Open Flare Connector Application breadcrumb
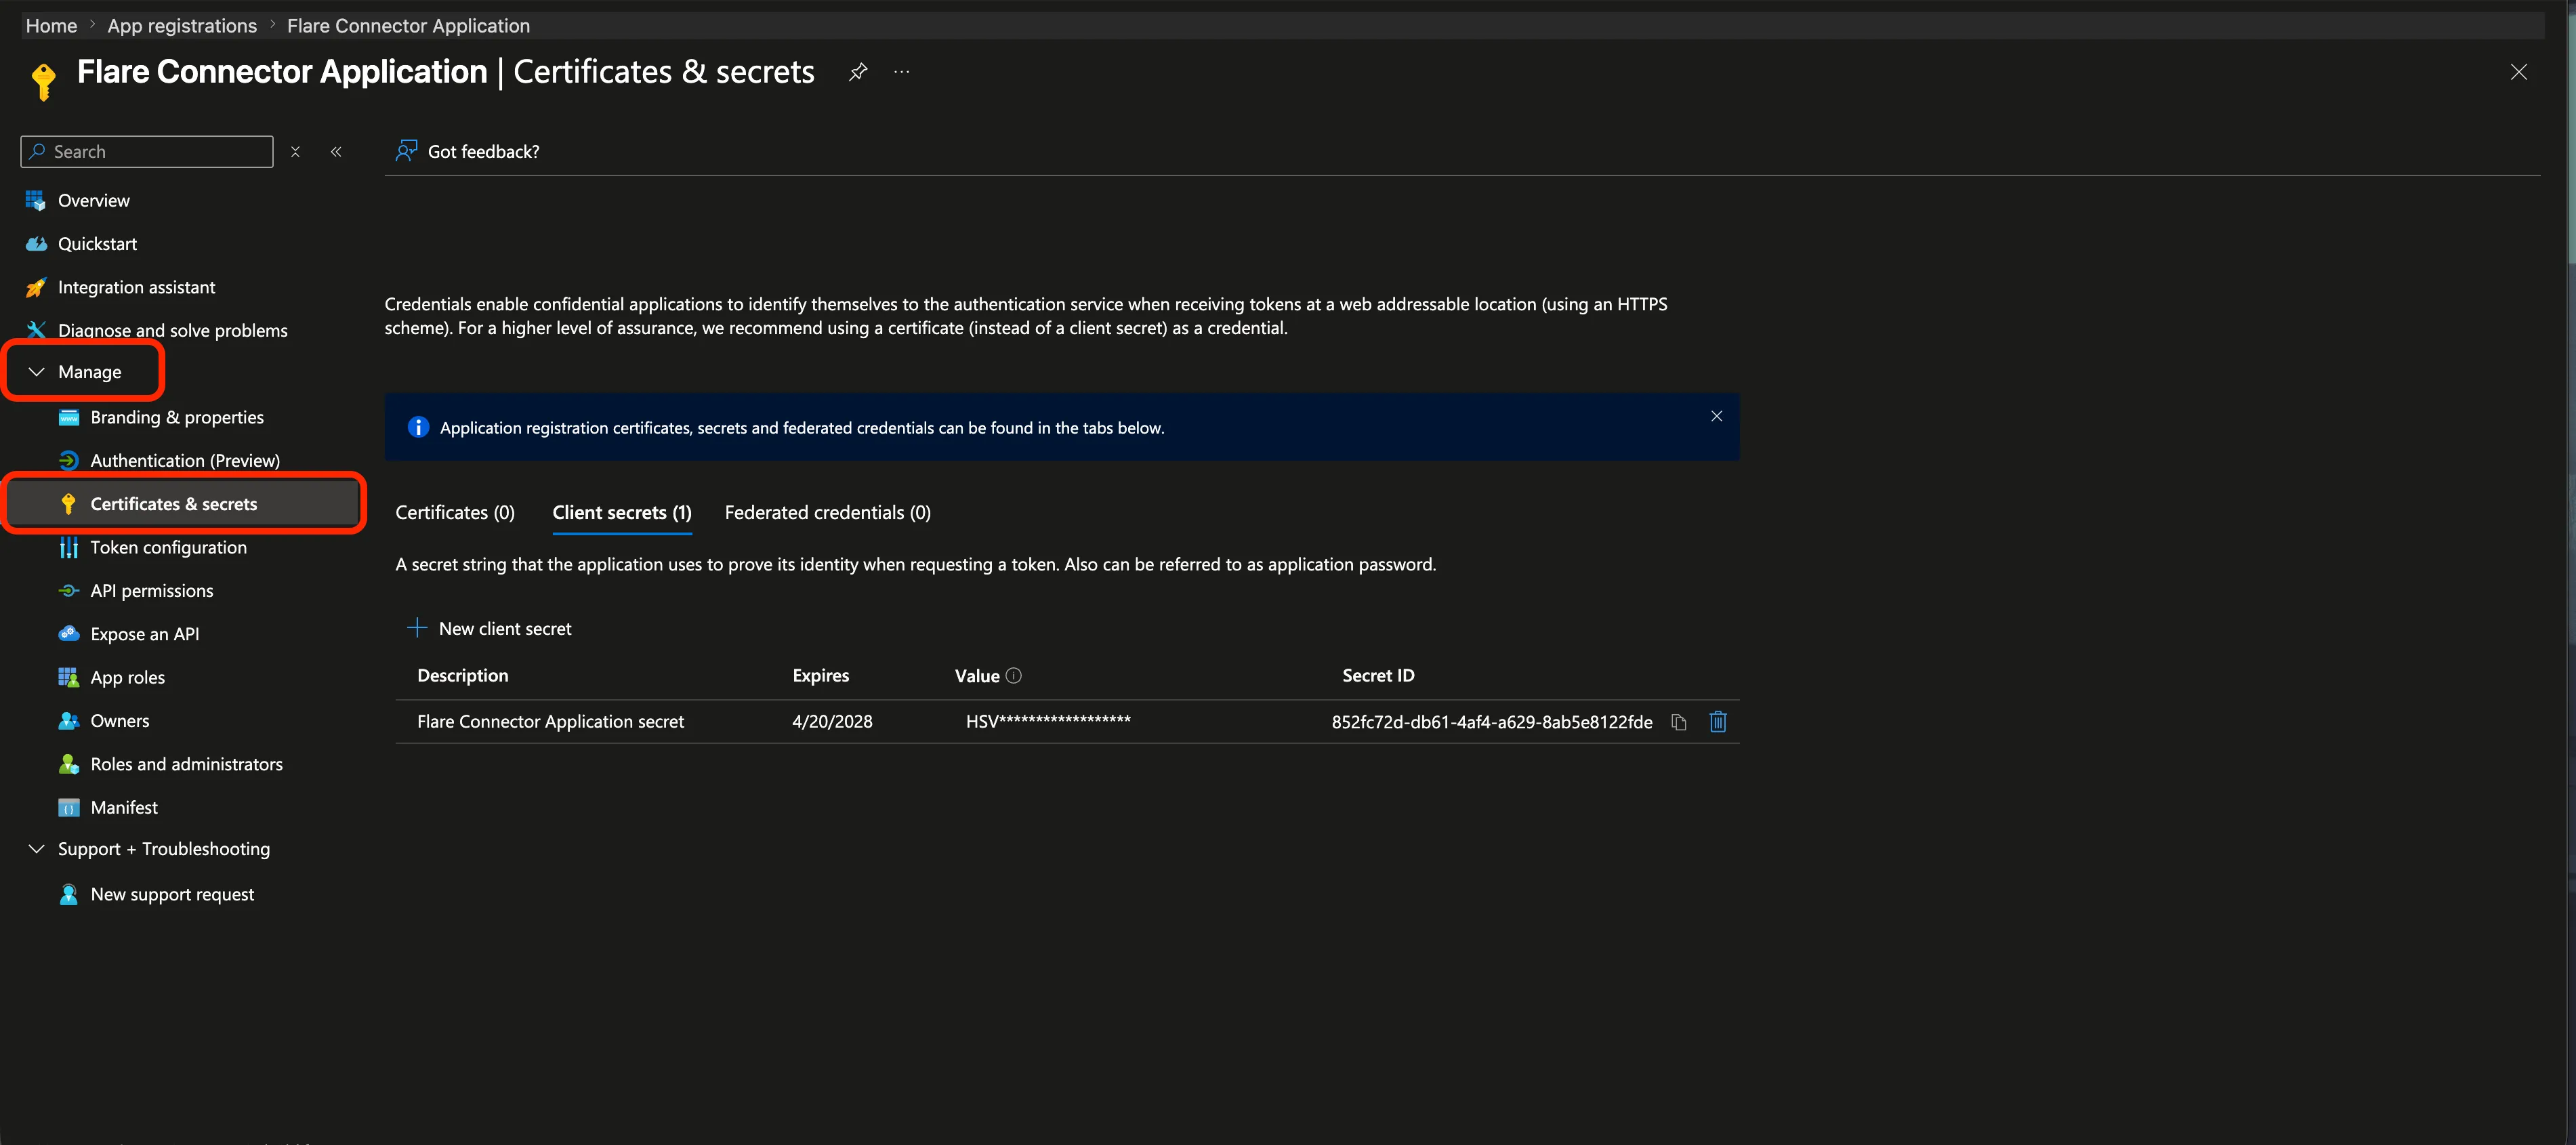Image resolution: width=2576 pixels, height=1145 pixels. click(408, 26)
